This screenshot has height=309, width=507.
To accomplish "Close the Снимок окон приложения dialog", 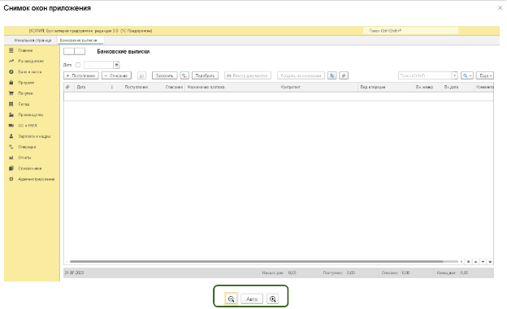I will (500, 8).
